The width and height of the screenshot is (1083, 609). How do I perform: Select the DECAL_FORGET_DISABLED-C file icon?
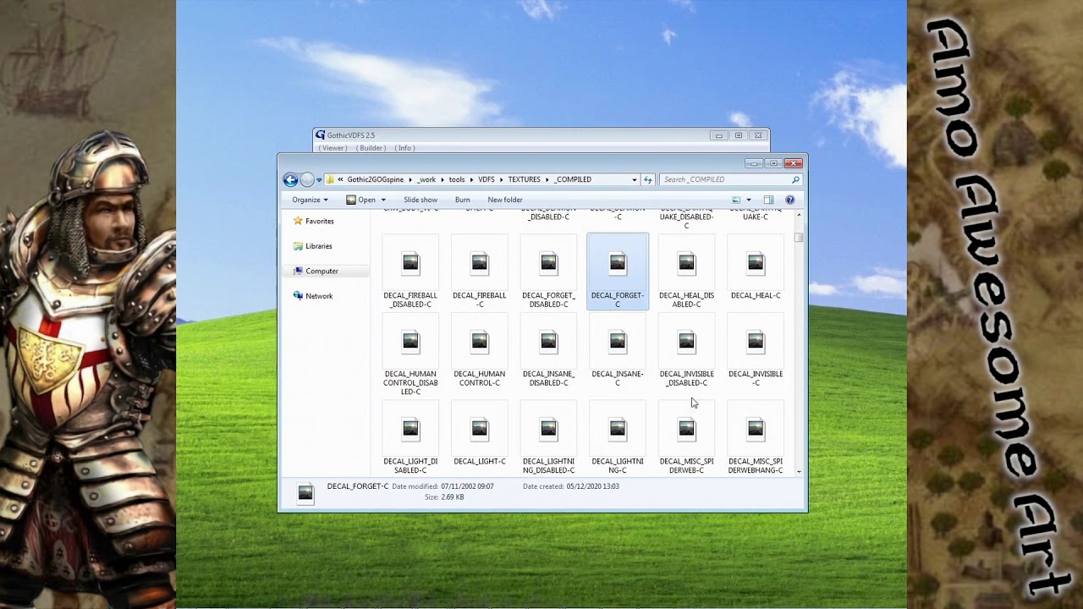pos(549,264)
